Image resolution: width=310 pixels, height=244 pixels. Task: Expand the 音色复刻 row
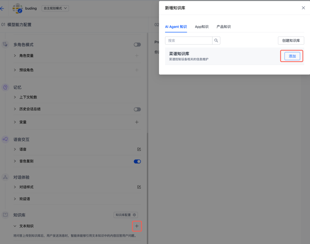(15, 161)
